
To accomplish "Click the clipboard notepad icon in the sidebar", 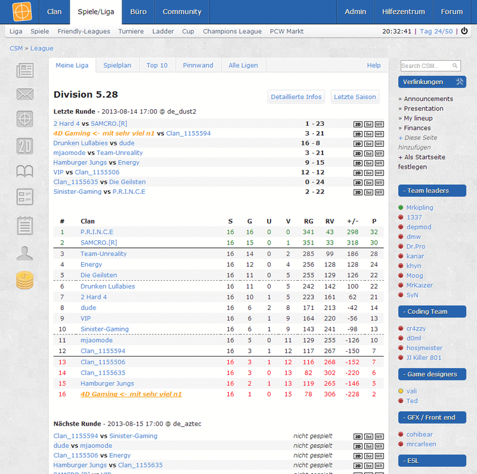I will [24, 225].
